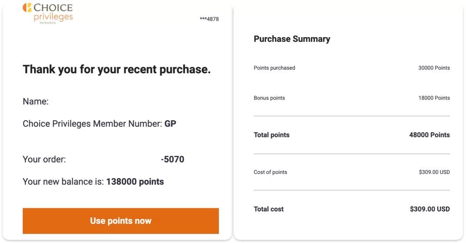Select the Cost of points $309.00 USD amount
The width and height of the screenshot is (466, 243).
(434, 172)
